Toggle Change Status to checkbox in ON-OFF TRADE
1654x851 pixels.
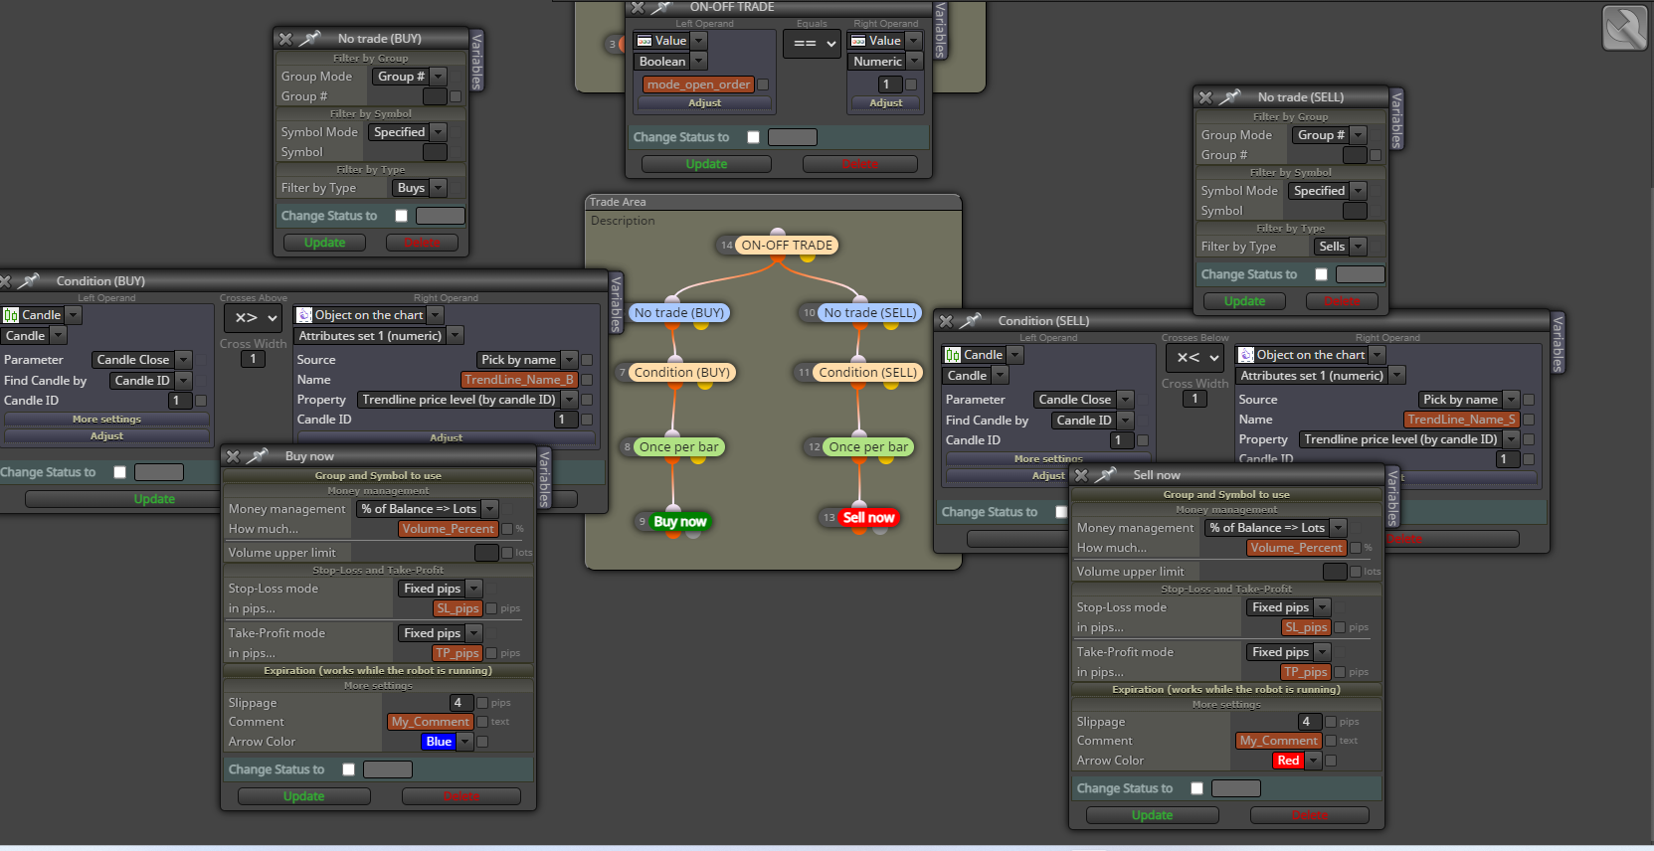tap(753, 137)
